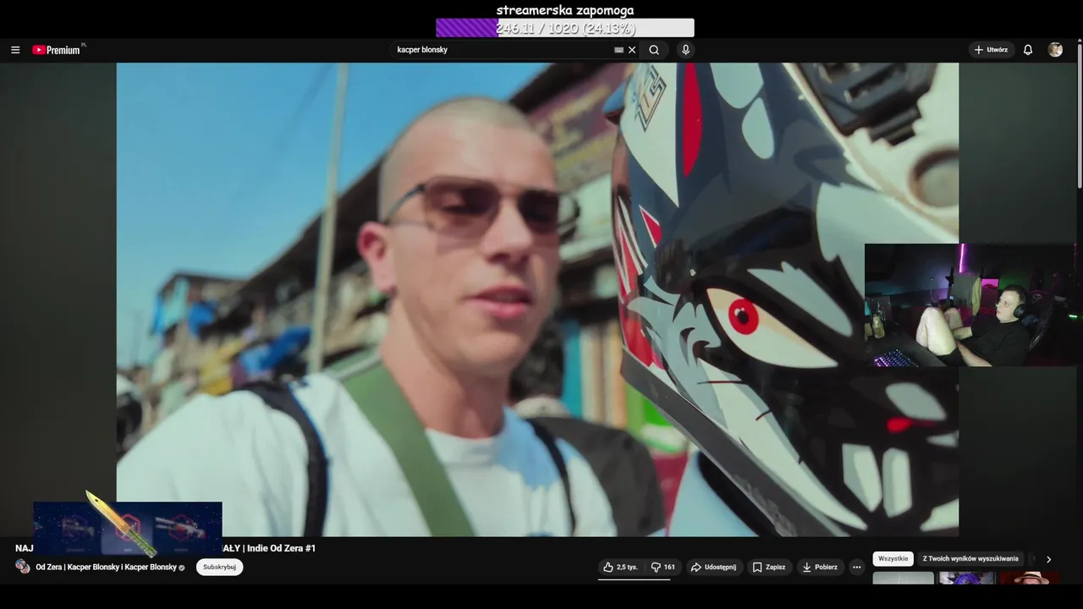Open first recommended video thumbnail
Screen dimensions: 1083x609
point(903,579)
